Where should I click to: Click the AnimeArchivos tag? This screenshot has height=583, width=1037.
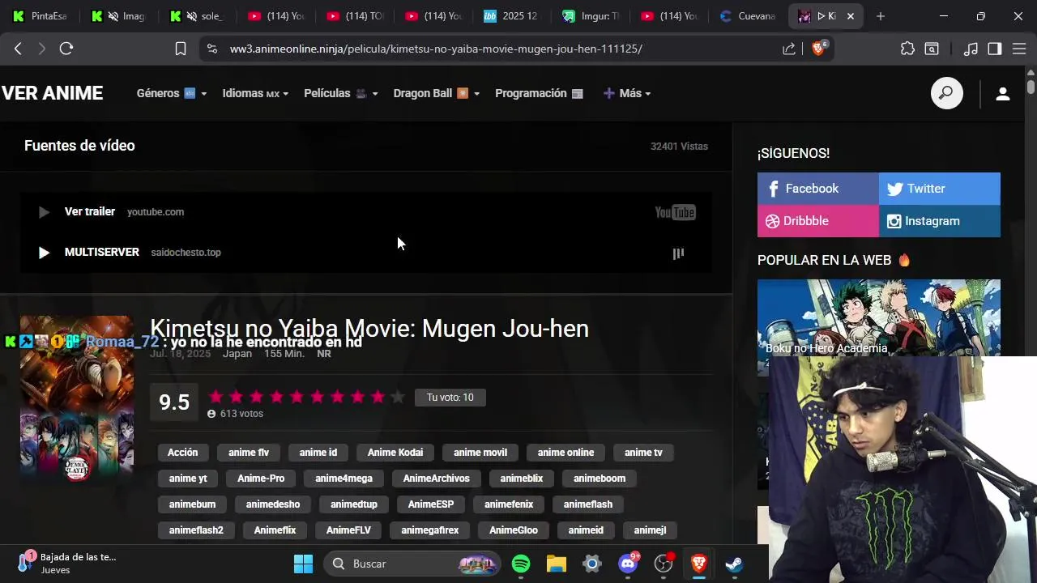[437, 479]
